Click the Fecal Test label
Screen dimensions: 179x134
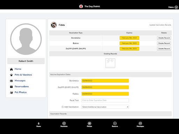(74, 100)
